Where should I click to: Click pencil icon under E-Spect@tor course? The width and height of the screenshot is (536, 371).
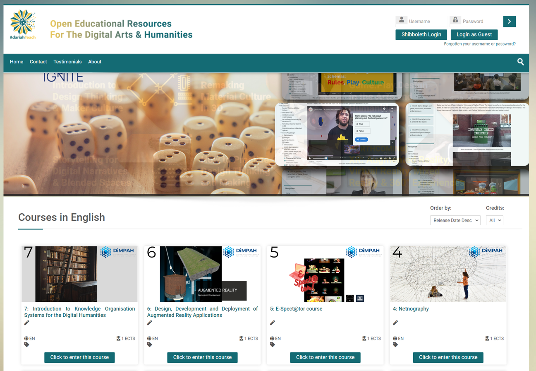pyautogui.click(x=273, y=323)
